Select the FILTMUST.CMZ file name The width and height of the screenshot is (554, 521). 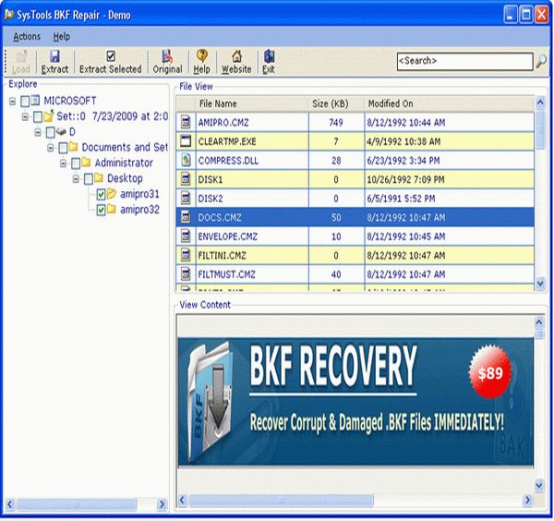pos(226,274)
